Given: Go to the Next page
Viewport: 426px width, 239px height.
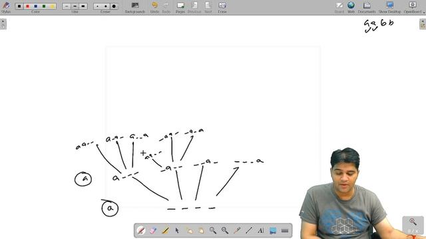Looking at the screenshot, I should tap(208, 7).
